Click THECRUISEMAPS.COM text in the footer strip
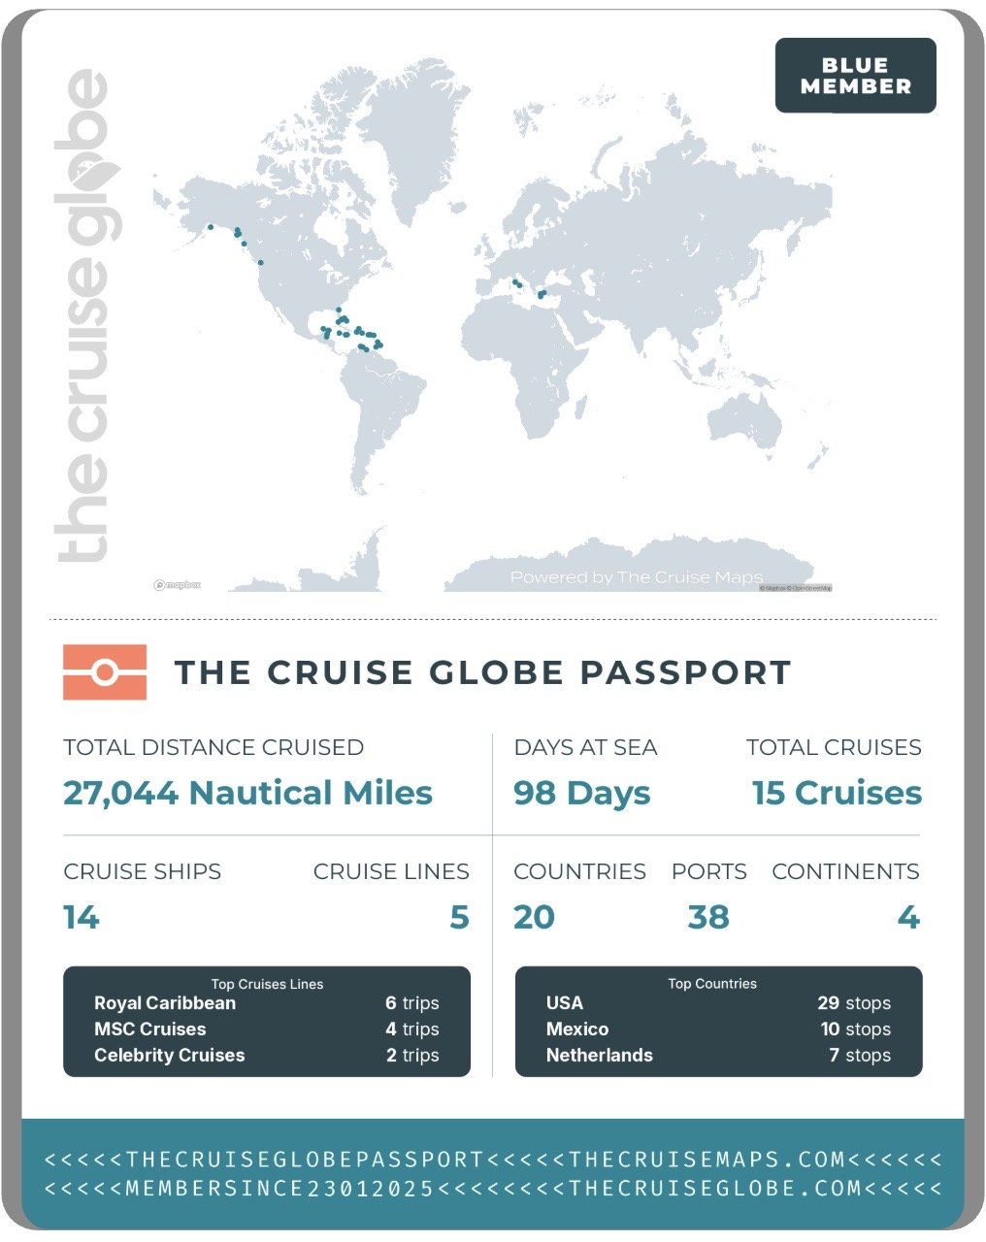 tap(707, 1160)
